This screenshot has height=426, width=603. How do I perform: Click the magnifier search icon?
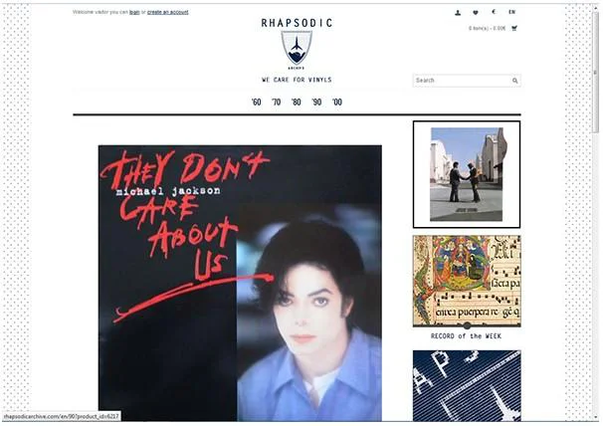[514, 81]
